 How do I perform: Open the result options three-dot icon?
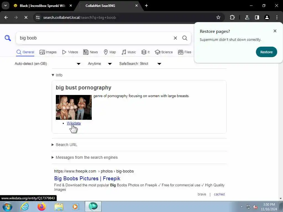tap(210, 195)
